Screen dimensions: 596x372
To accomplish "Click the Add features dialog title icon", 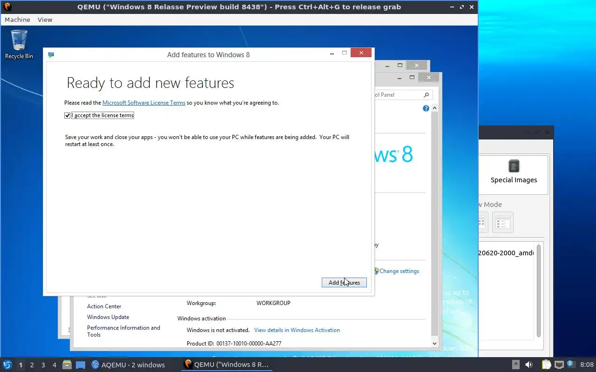I will coord(51,55).
